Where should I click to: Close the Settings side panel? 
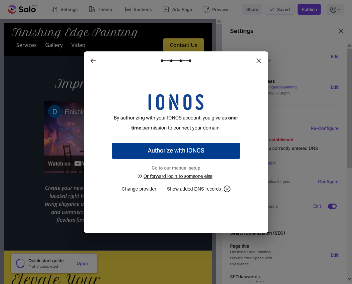click(x=341, y=31)
